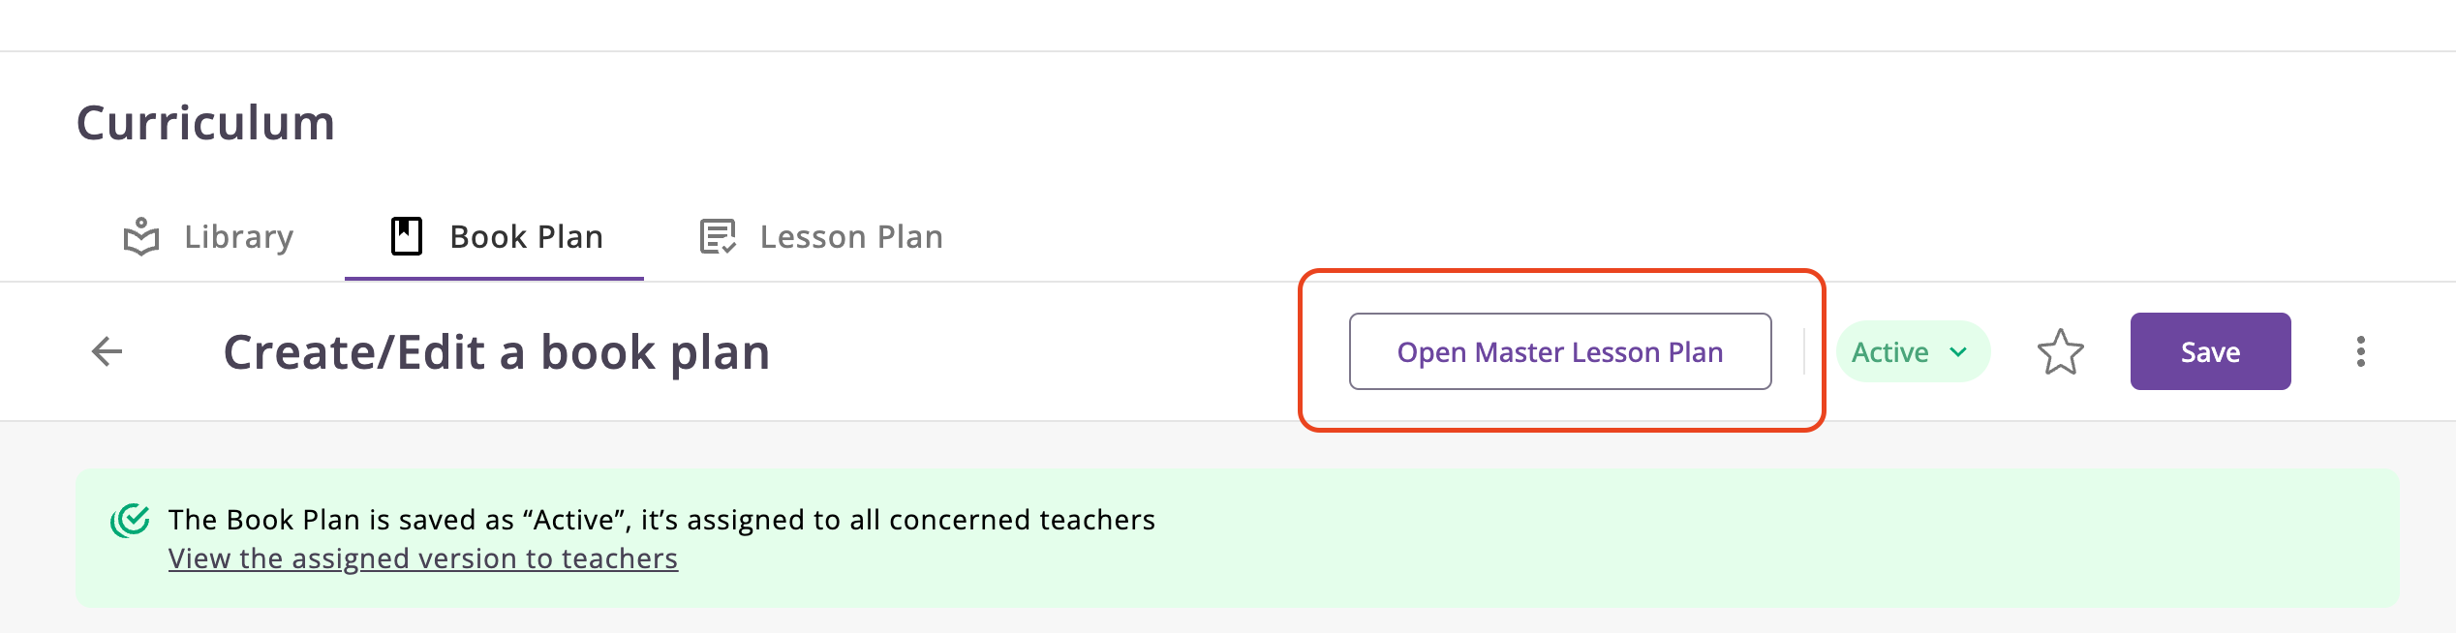Click the Curriculum page heading
Viewport: 2456px width, 633px height.
[205, 123]
